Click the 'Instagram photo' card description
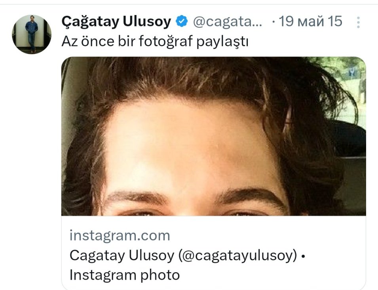The image size is (378, 290). pos(125,275)
